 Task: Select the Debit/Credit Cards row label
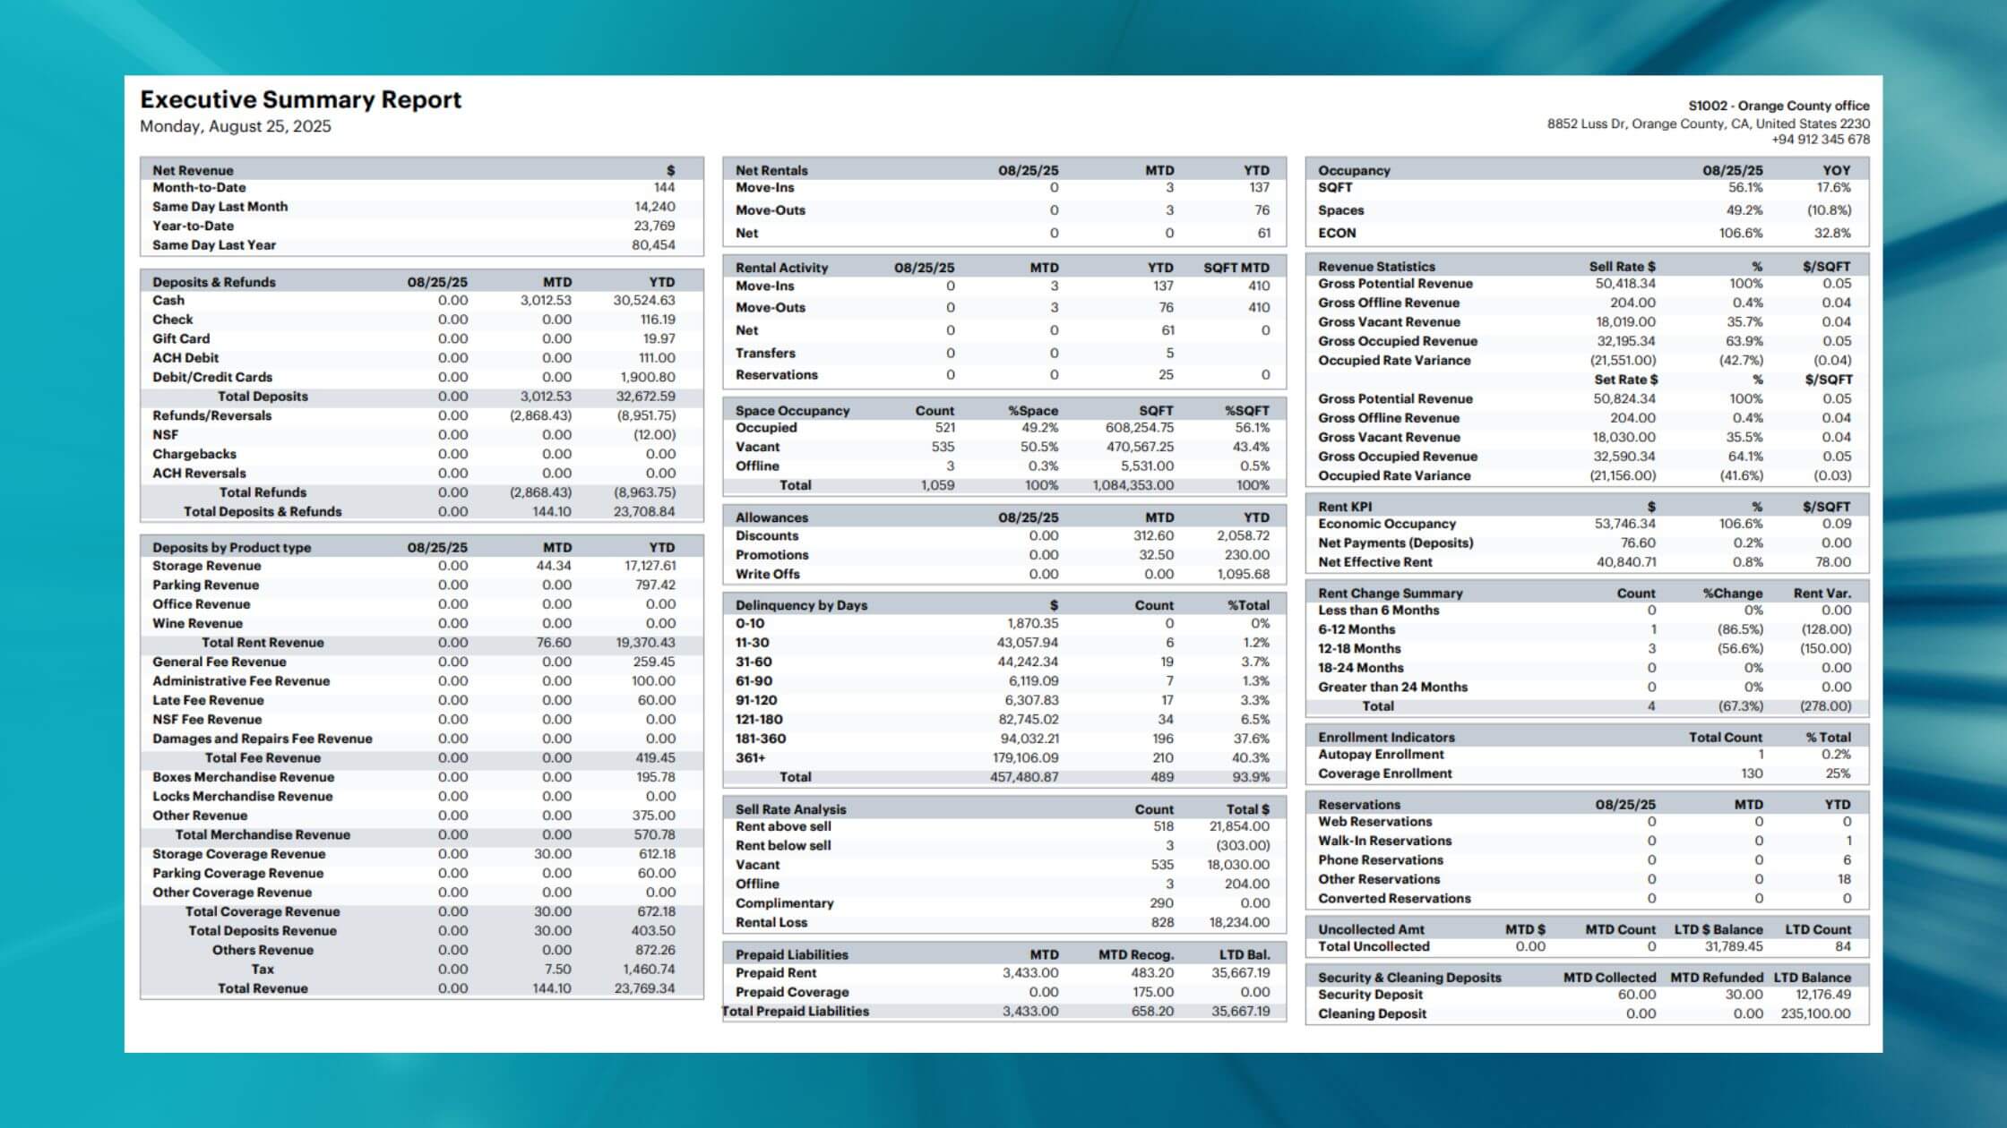pos(212,377)
